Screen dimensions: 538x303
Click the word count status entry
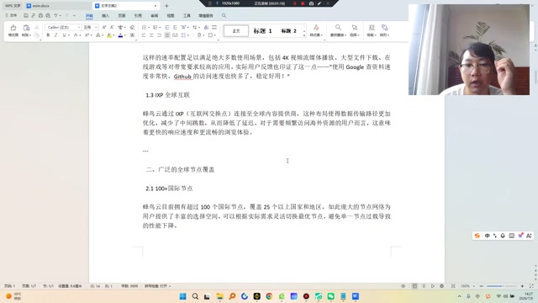click(129, 286)
